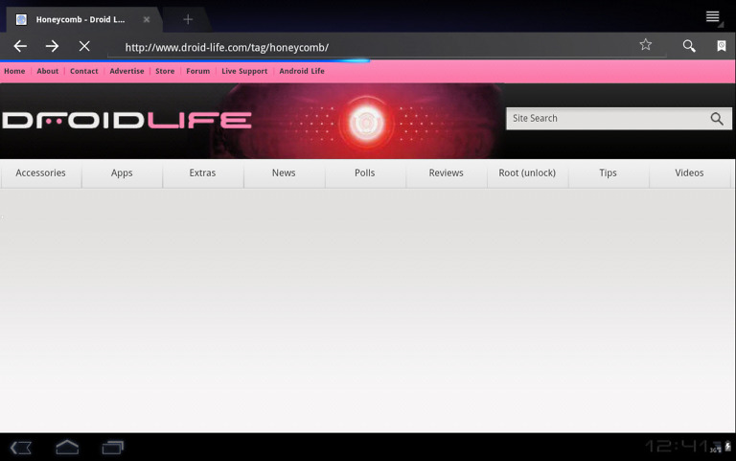
Task: Open the browser overflow menu icon
Action: [x=713, y=16]
